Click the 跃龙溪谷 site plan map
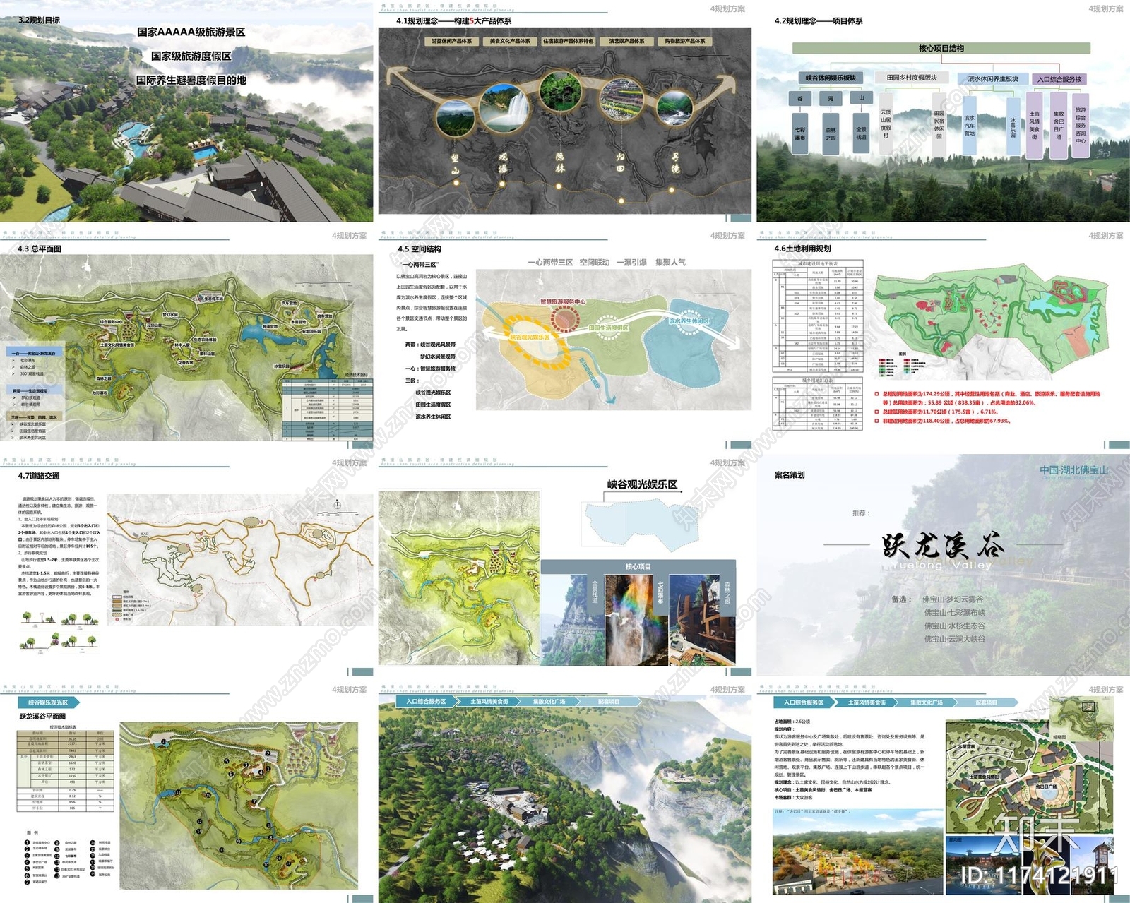The image size is (1130, 903). 240,806
